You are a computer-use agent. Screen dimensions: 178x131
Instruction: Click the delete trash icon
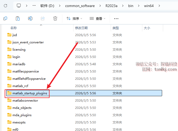(x=55, y=18)
